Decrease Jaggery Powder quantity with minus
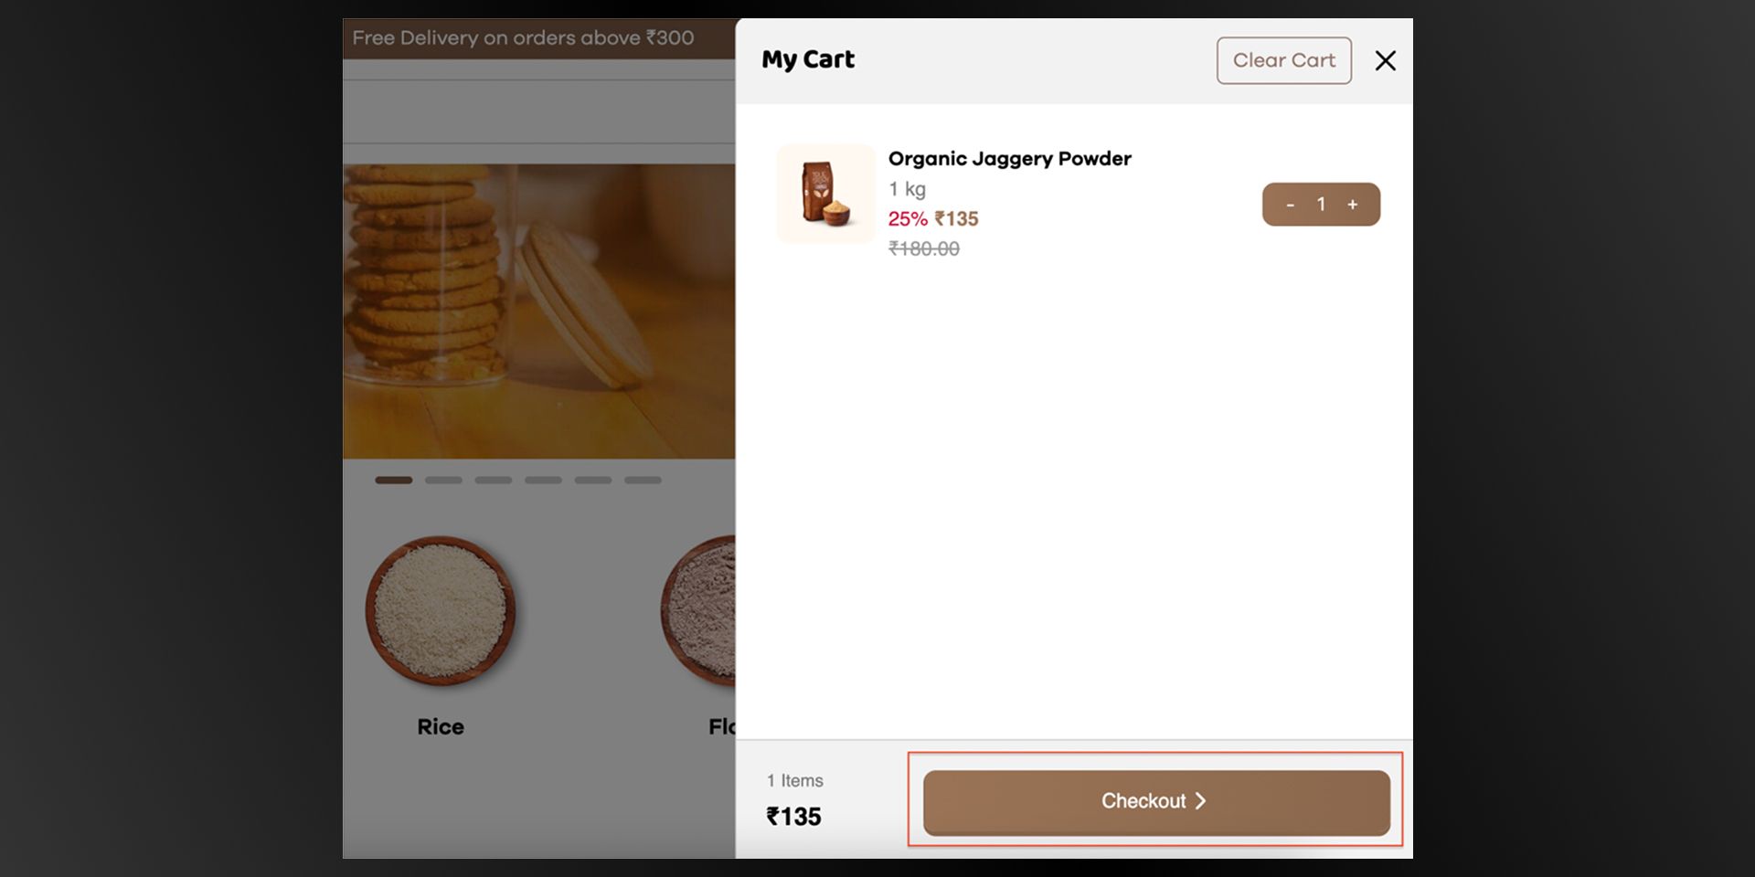The width and height of the screenshot is (1755, 877). [x=1290, y=205]
